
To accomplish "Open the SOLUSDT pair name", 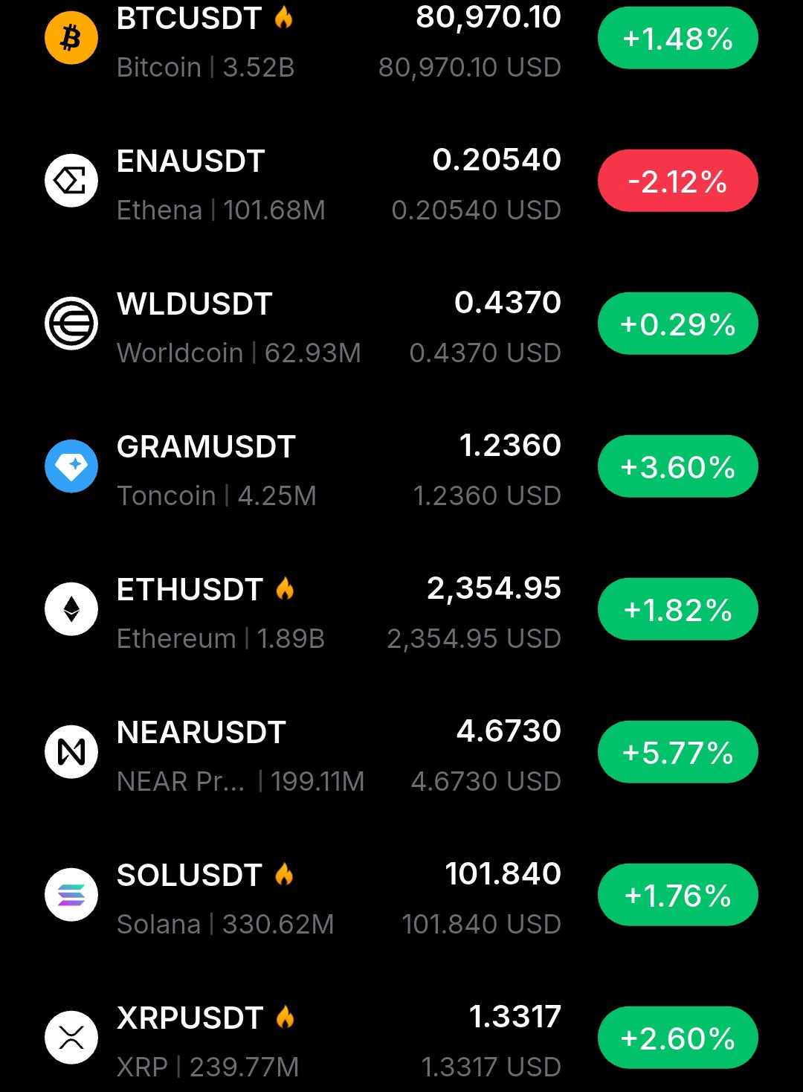I will point(190,875).
